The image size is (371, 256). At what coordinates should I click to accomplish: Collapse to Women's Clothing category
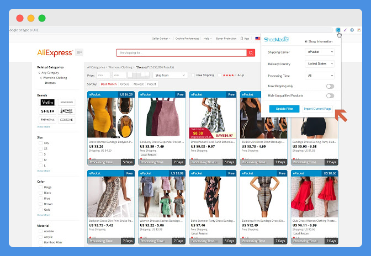pyautogui.click(x=55, y=78)
